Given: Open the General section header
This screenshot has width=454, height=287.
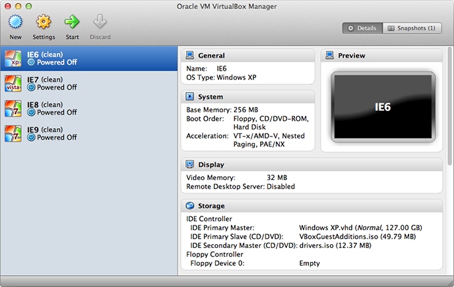Looking at the screenshot, I should tap(248, 55).
